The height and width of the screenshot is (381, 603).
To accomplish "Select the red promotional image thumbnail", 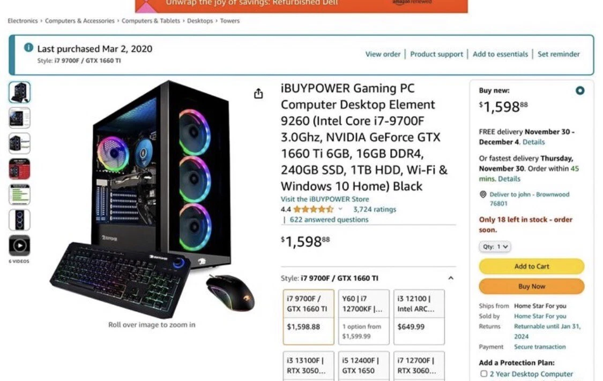I will click(x=19, y=169).
